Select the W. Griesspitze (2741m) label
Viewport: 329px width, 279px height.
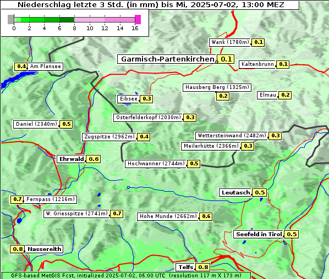[x=76, y=214]
